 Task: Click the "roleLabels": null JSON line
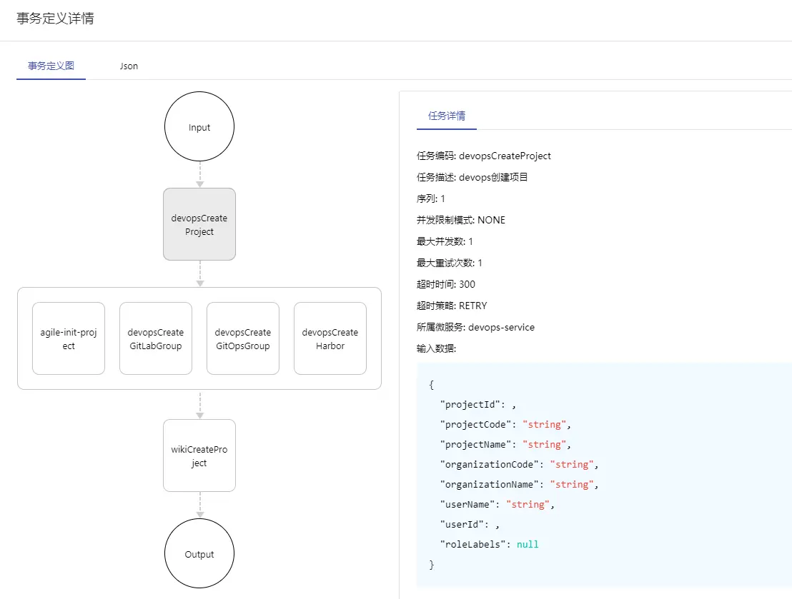(490, 545)
